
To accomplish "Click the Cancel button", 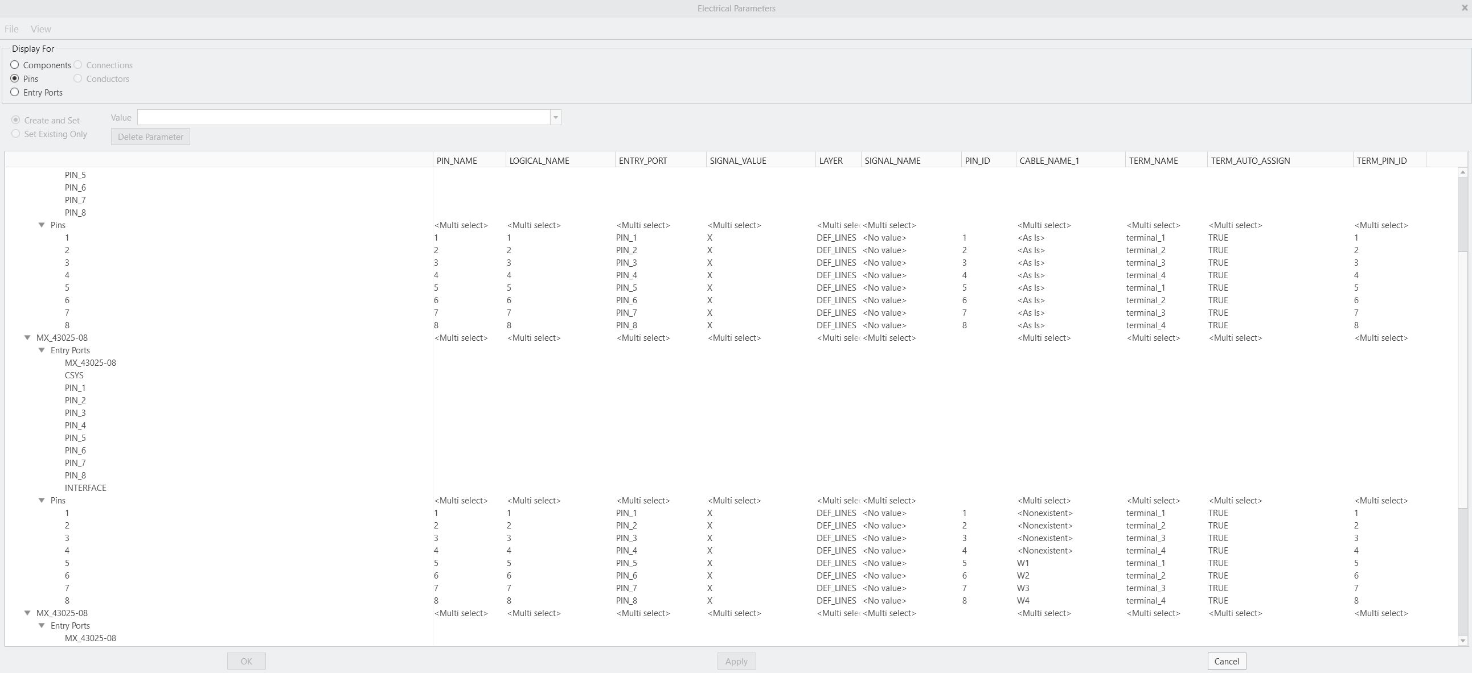I will 1226,661.
